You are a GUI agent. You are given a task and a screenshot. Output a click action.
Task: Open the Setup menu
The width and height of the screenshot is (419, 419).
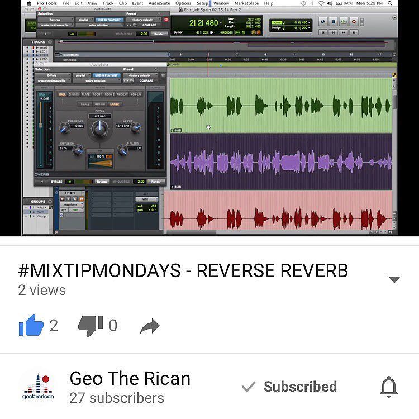202,3
